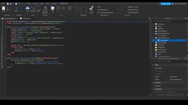
Task: Click the Chat bubble icon in Explorer
Action: (x=156, y=54)
